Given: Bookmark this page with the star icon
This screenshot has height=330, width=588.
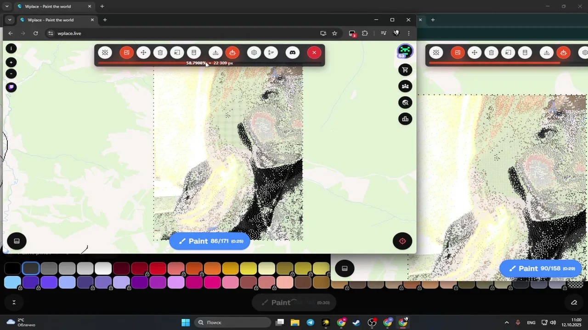Looking at the screenshot, I should (334, 33).
